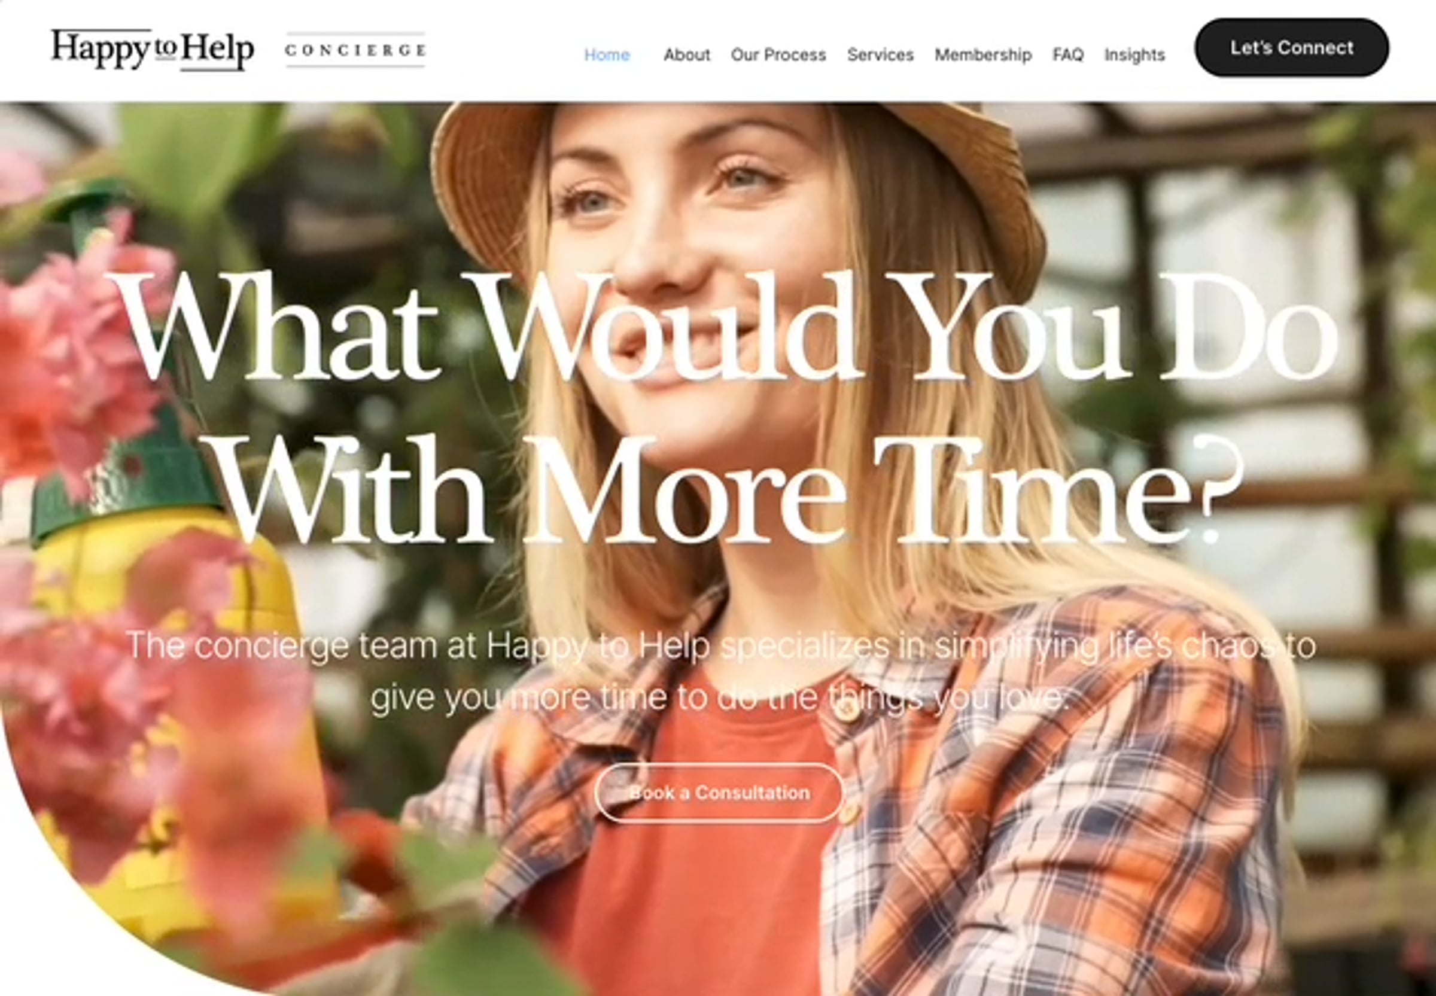This screenshot has width=1436, height=996.
Task: Open the Insights nav link
Action: coord(1134,55)
